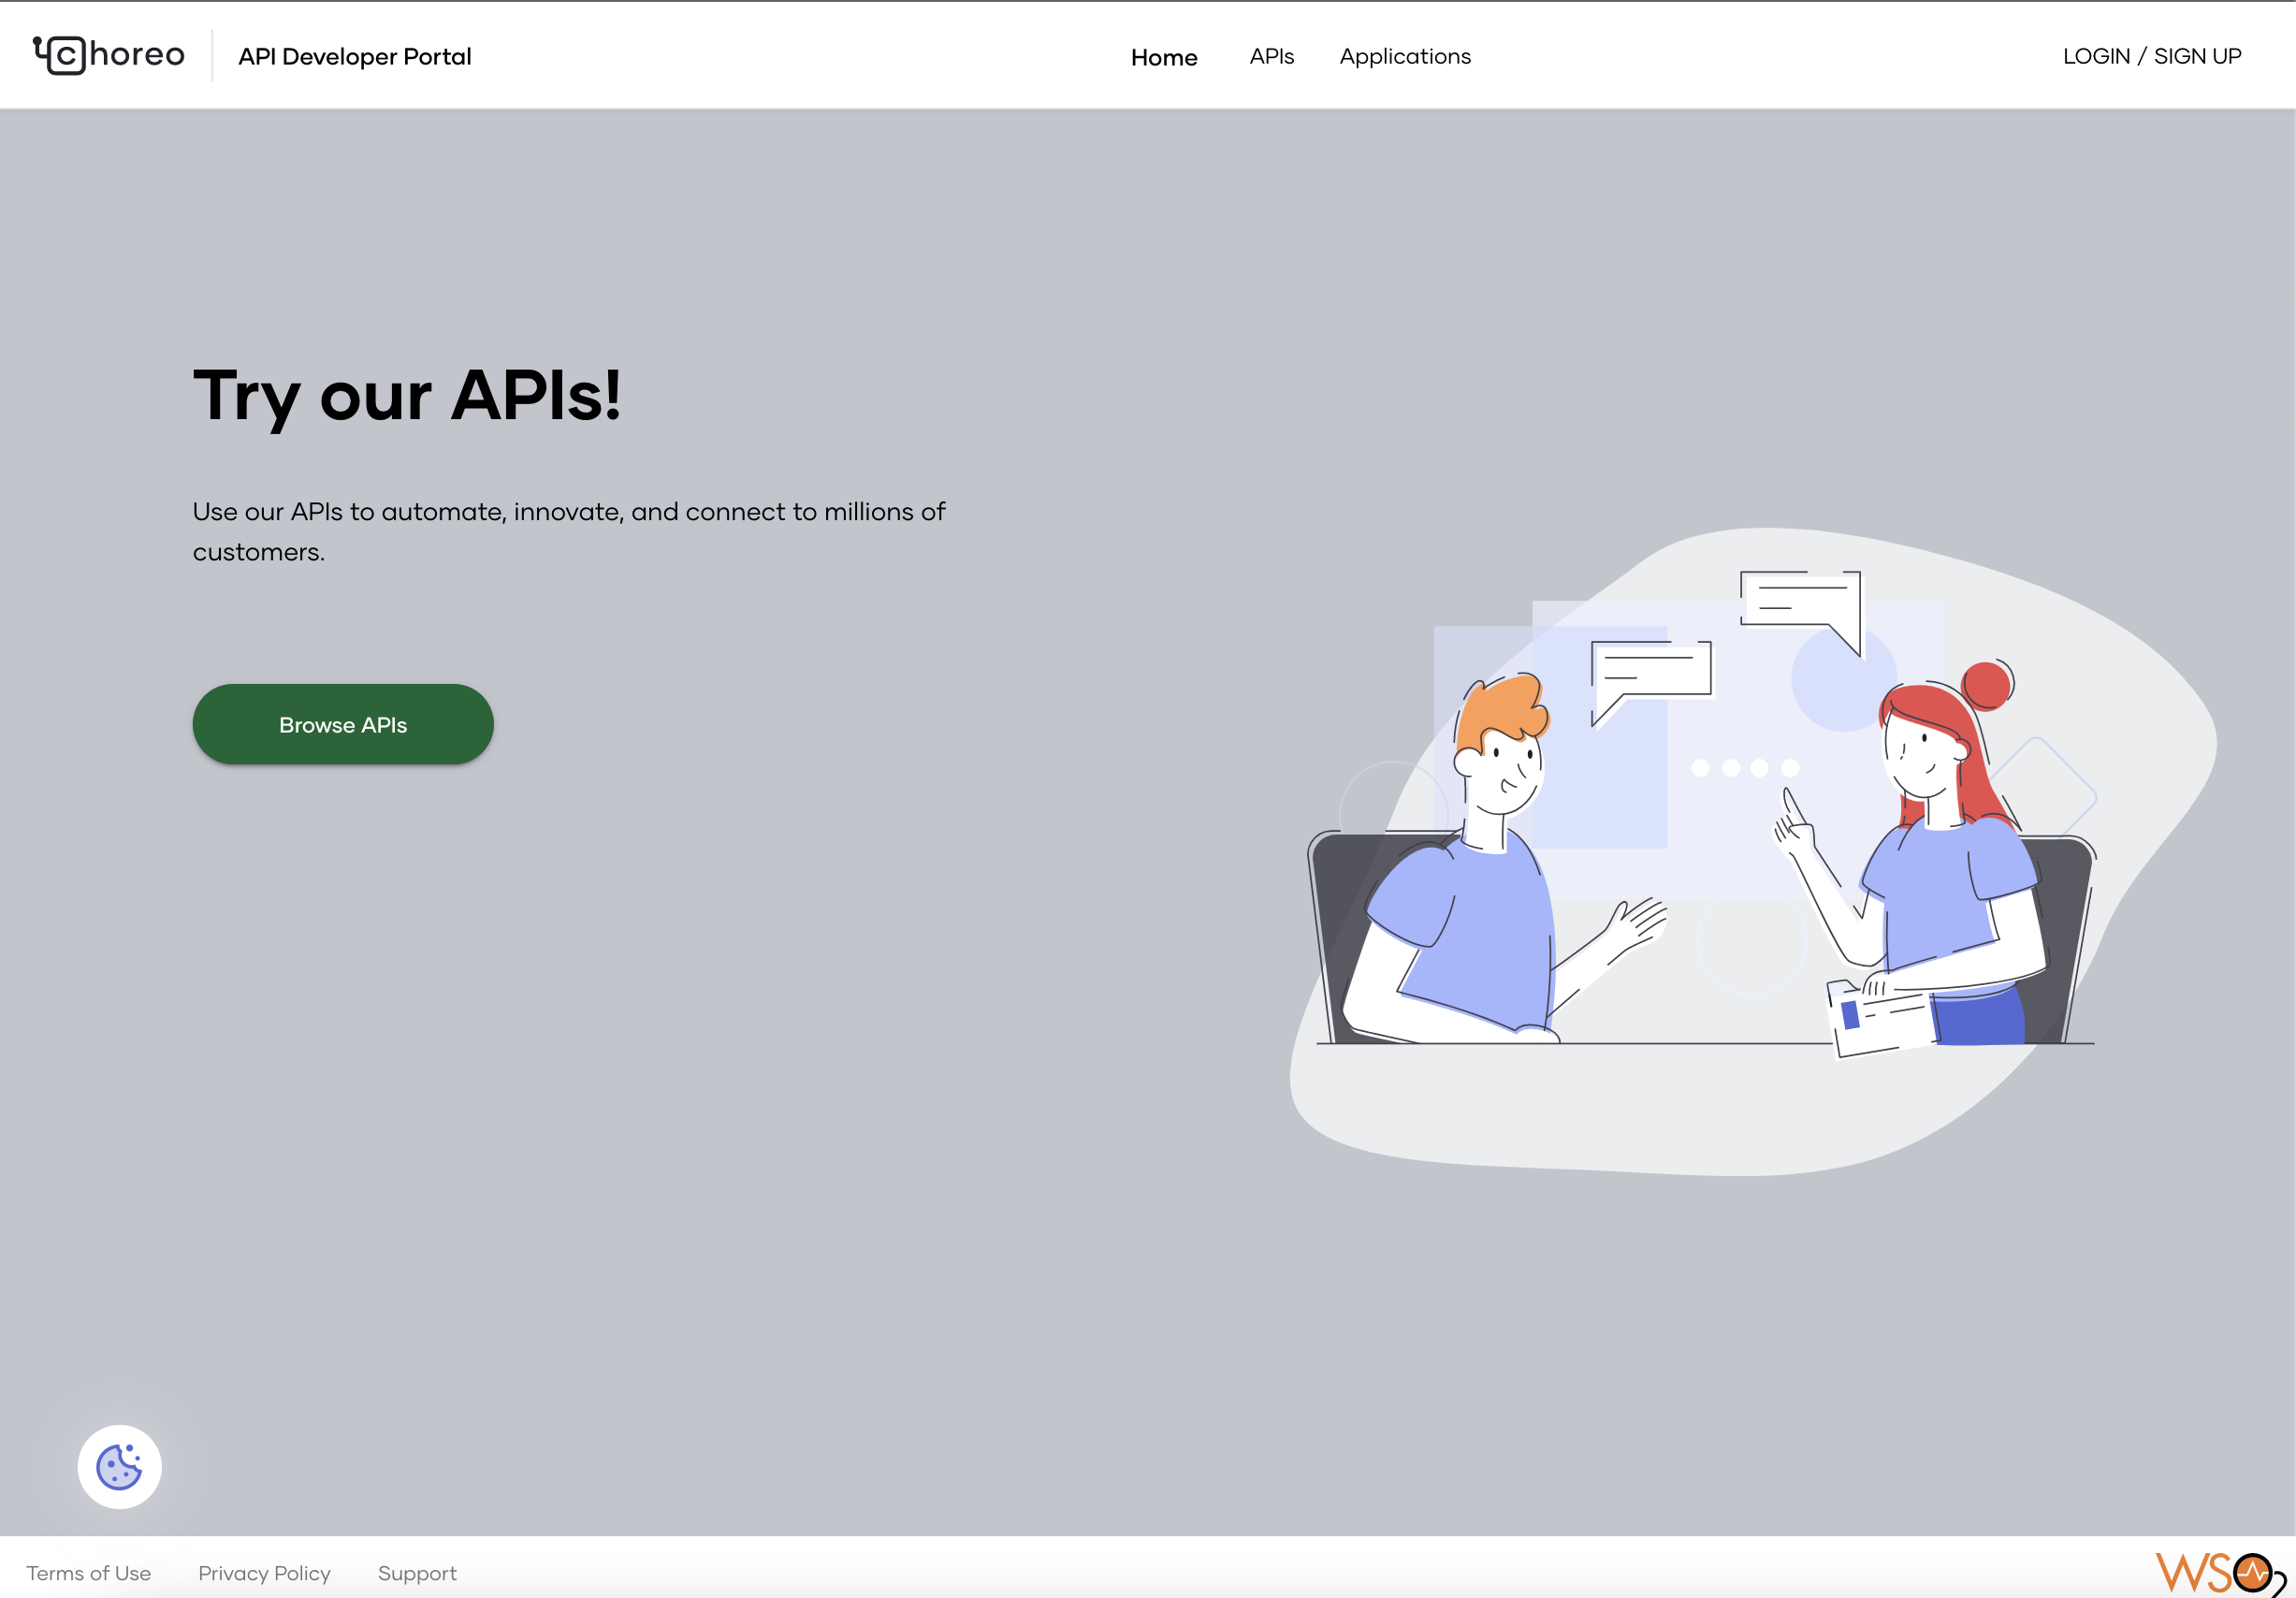The image size is (2296, 1598).
Task: Go to the Home nav item
Action: click(x=1163, y=57)
